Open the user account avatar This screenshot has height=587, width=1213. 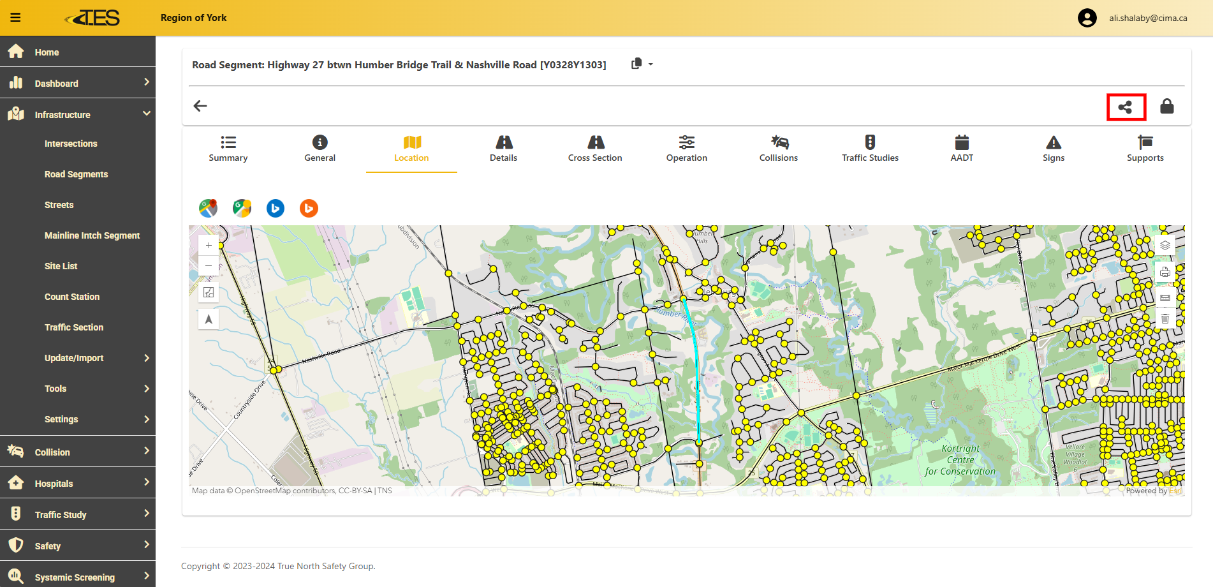[x=1087, y=18]
